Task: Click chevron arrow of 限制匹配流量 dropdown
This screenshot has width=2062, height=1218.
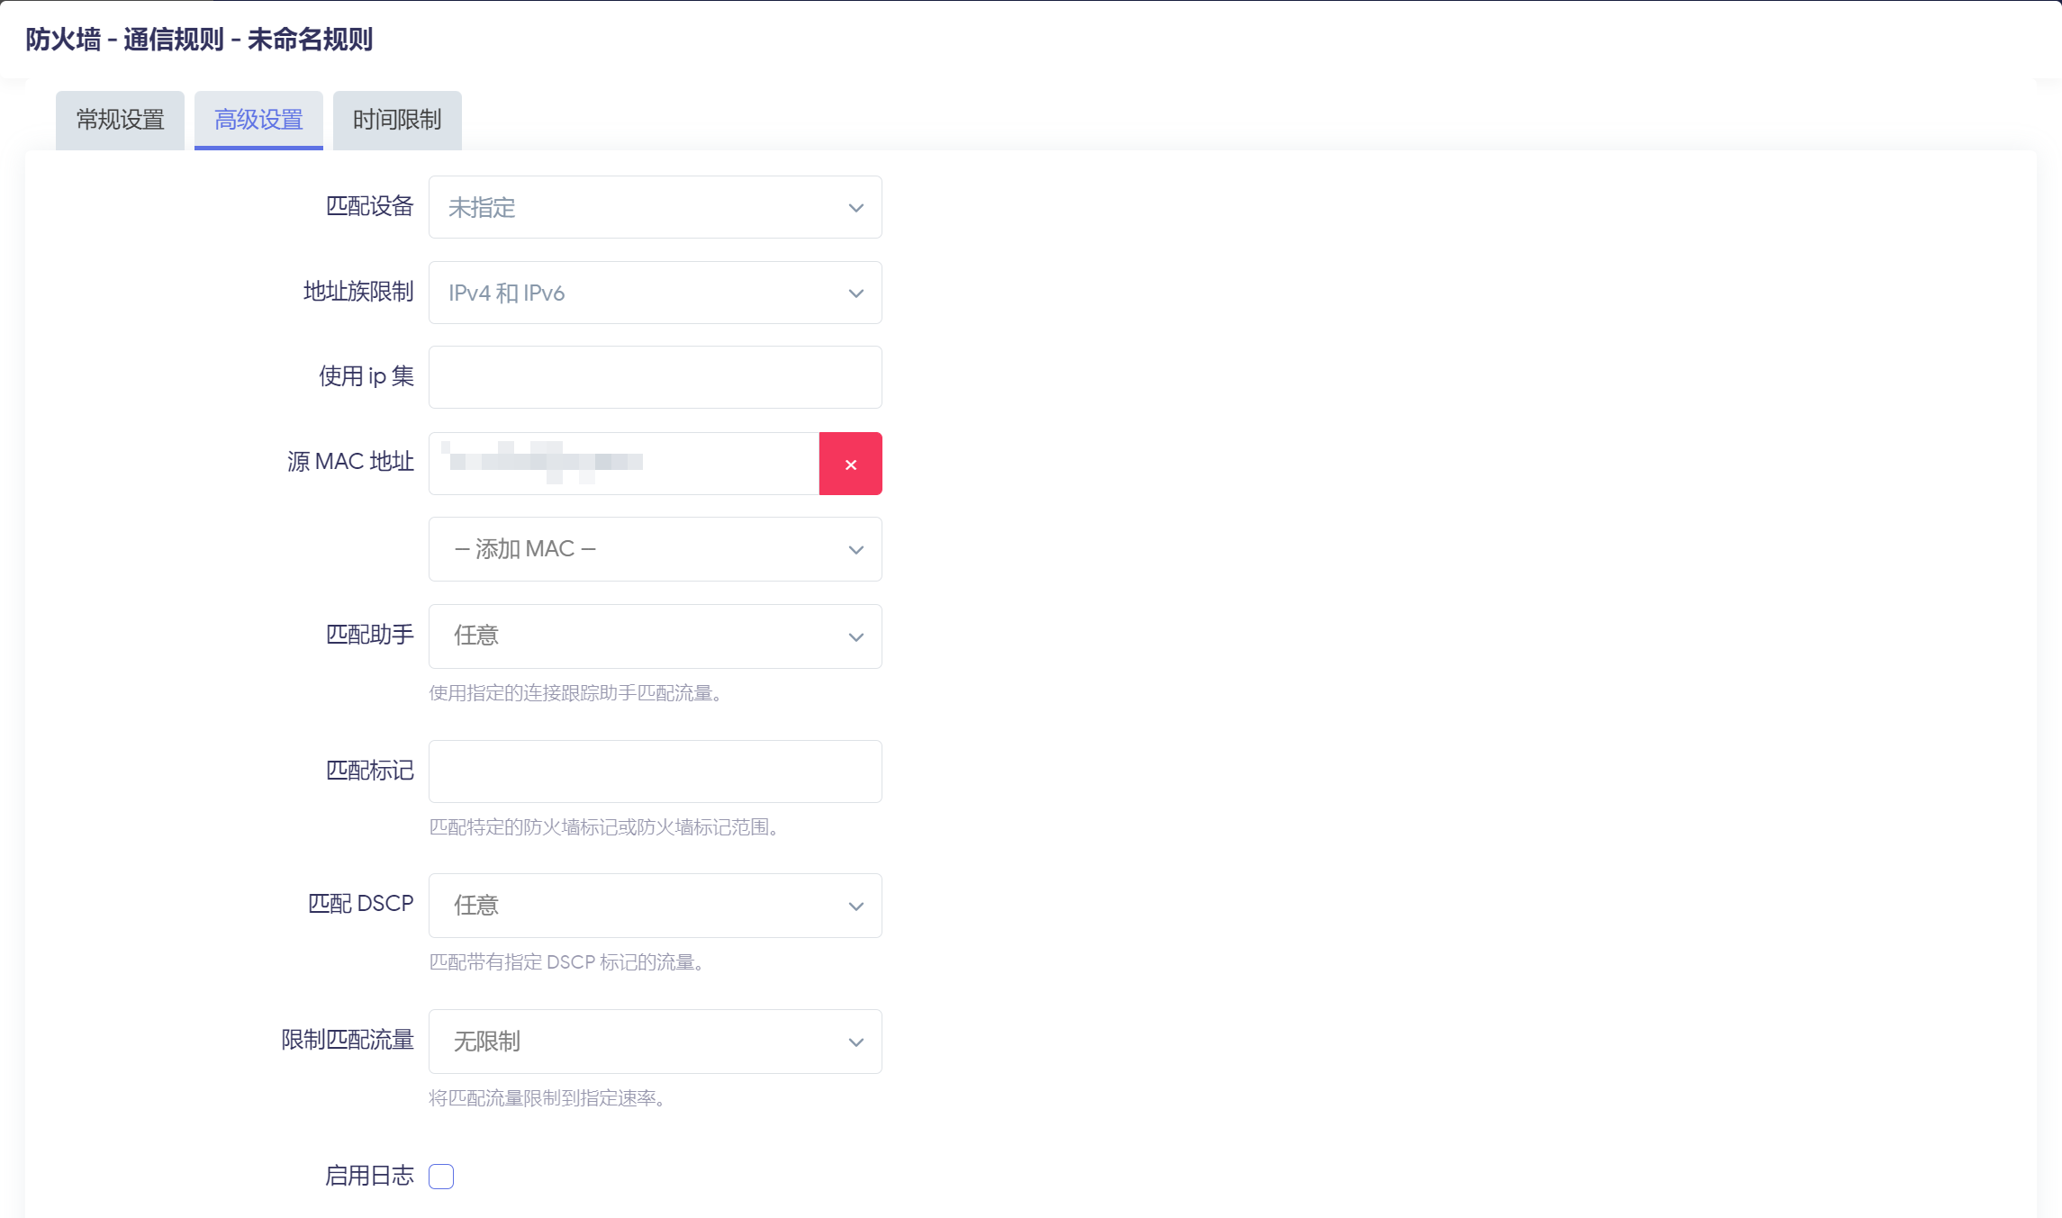Action: (855, 1042)
